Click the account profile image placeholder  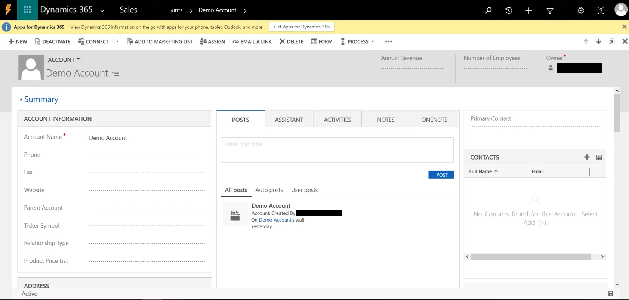(31, 68)
